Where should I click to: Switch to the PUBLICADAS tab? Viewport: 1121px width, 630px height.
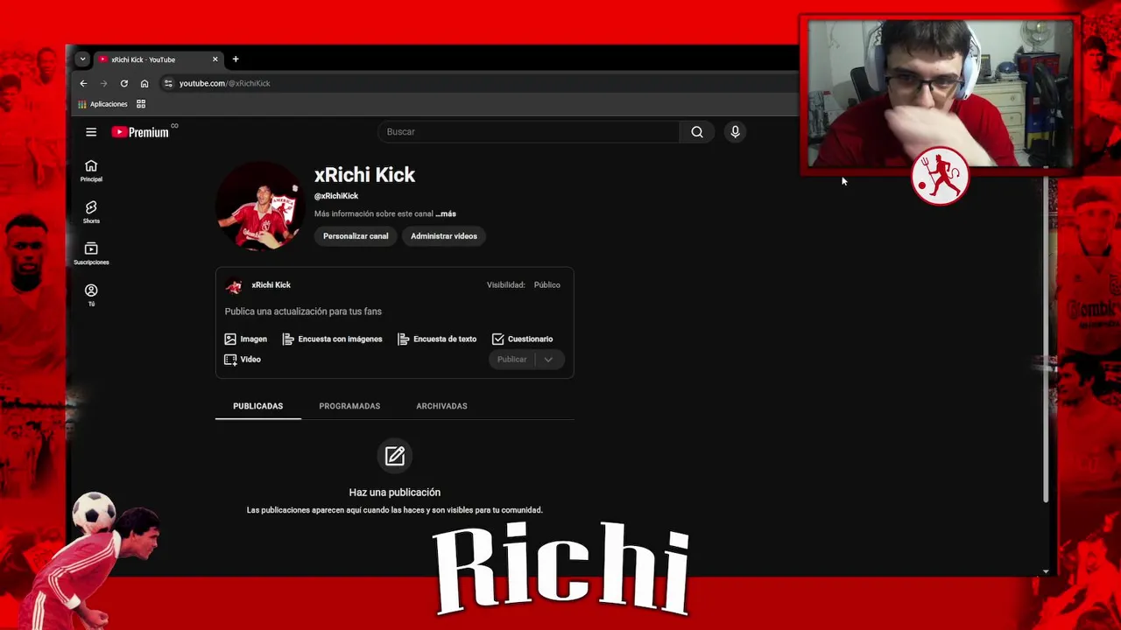click(x=258, y=406)
